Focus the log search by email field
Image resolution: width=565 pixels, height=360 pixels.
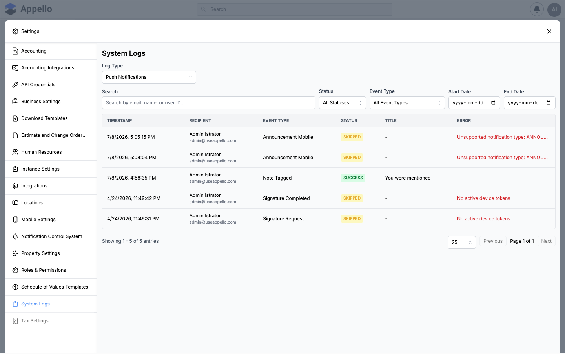pos(209,103)
